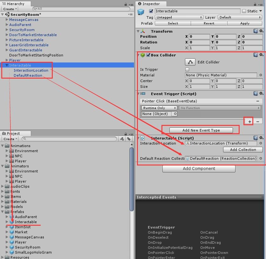Open the Hierarchy Create dropdown
266x259 pixels.
10,9
